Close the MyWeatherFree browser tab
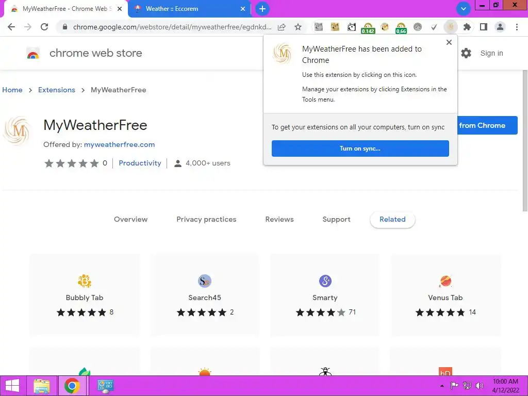Viewport: 528px width, 396px height. coord(120,9)
